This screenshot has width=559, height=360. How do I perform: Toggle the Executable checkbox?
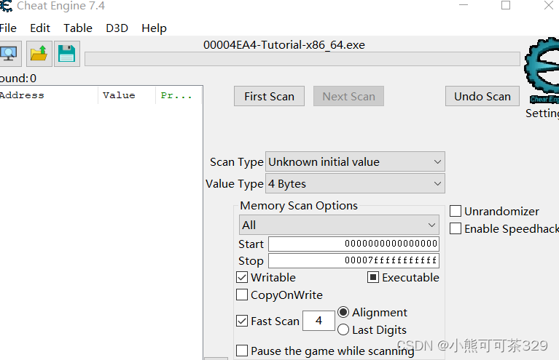(x=373, y=278)
